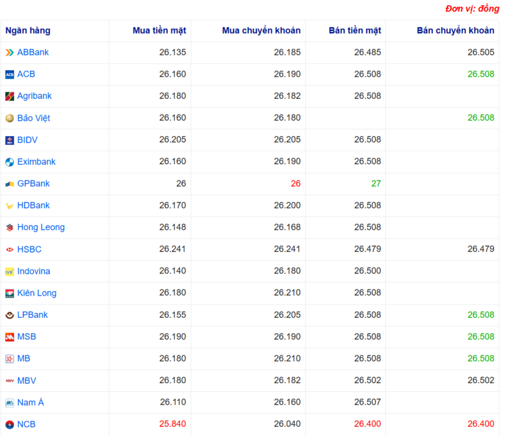Image resolution: width=507 pixels, height=435 pixels.
Task: Open the Eximbank link
Action: pos(37,162)
